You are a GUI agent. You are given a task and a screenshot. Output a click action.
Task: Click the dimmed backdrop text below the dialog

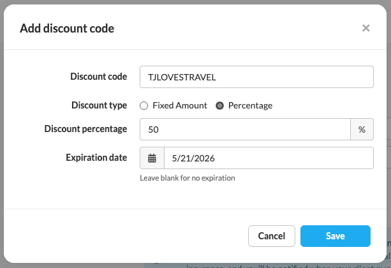tap(287, 265)
